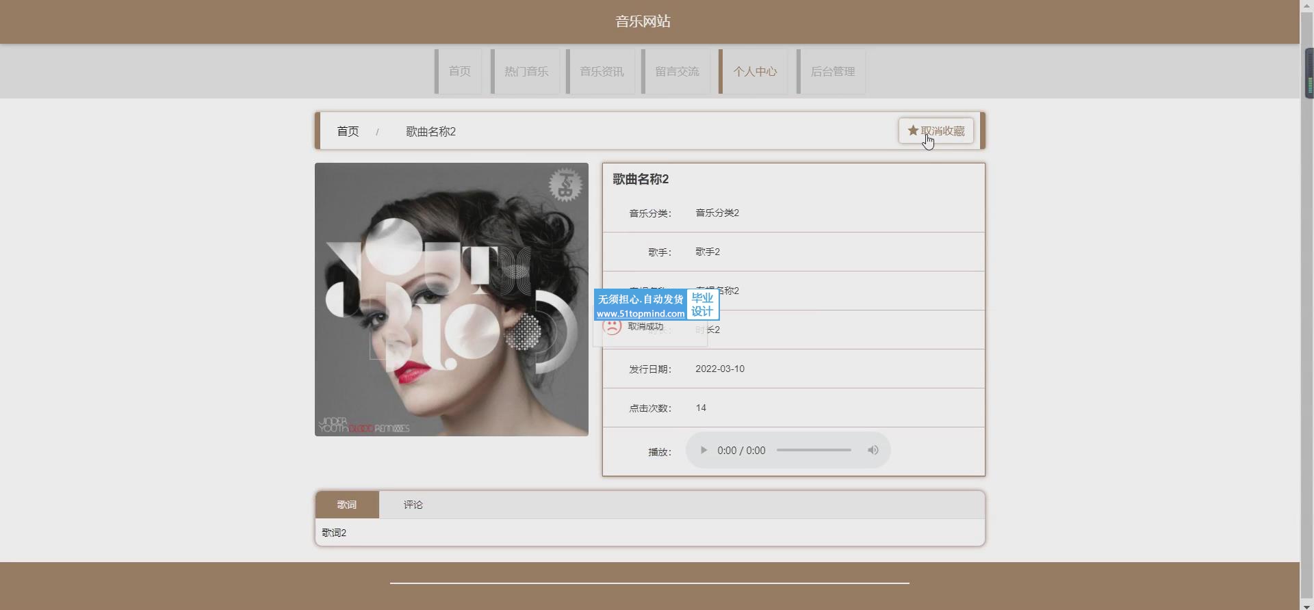Seek on the audio progress slider
This screenshot has width=1314, height=610.
814,450
